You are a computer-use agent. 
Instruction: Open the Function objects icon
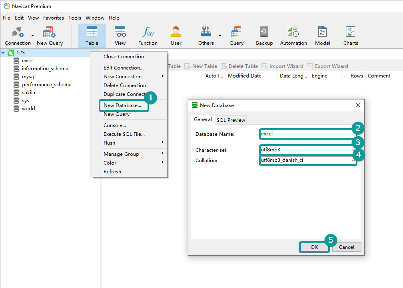point(148,36)
